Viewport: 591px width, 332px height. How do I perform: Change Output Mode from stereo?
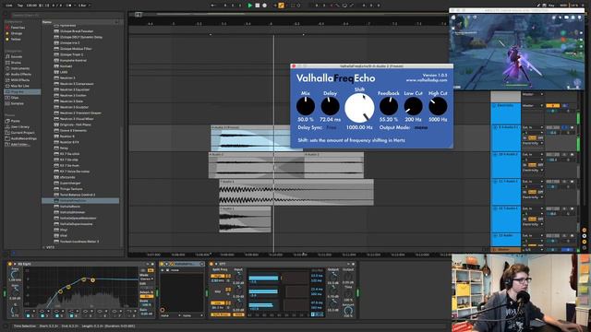421,127
